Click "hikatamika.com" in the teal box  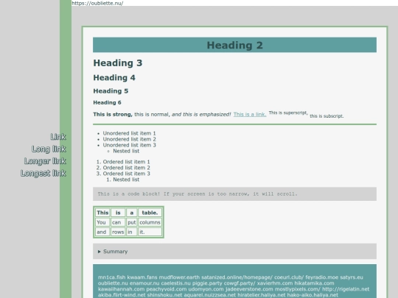pos(314,283)
